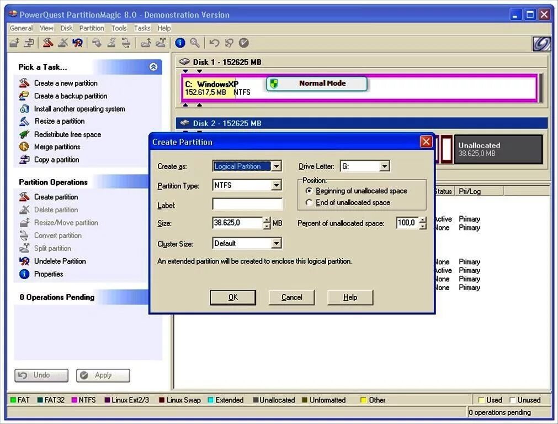This screenshot has height=424, width=558.
Task: Open the View menu
Action: point(46,28)
